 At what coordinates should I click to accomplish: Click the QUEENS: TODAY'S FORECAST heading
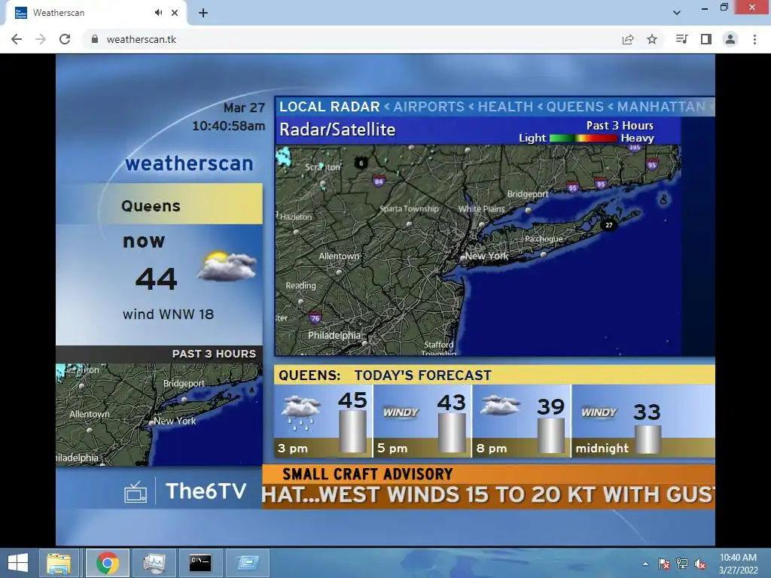click(385, 376)
